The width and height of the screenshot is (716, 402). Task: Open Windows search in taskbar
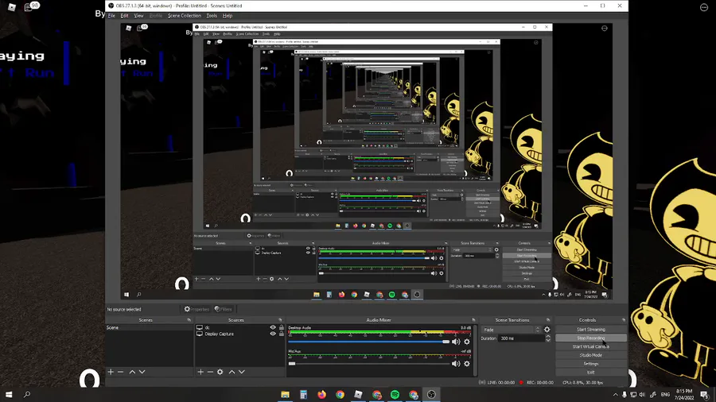pos(27,394)
